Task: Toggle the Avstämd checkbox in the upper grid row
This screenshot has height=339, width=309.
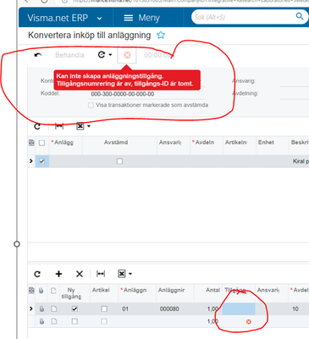Action: pyautogui.click(x=119, y=161)
